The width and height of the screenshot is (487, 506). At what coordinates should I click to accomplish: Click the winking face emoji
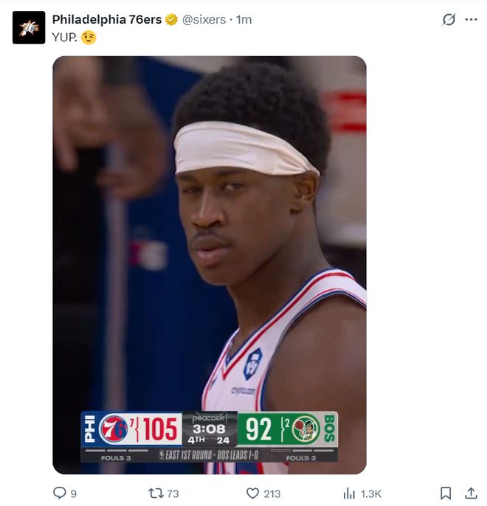click(89, 37)
